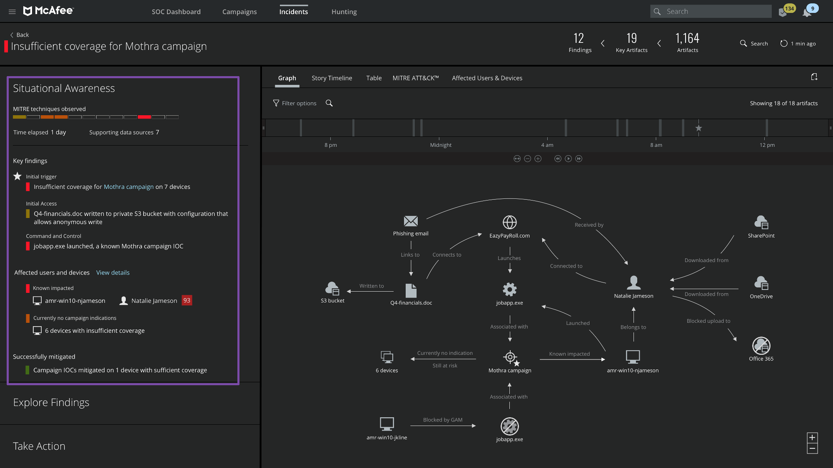833x468 pixels.
Task: Select the Q4-financials.doc file node
Action: click(x=411, y=290)
